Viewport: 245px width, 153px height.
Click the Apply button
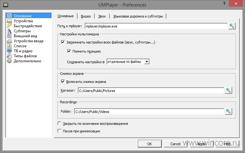[x=202, y=144]
